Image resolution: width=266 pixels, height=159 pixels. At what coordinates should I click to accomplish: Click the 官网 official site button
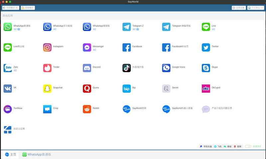(237, 146)
